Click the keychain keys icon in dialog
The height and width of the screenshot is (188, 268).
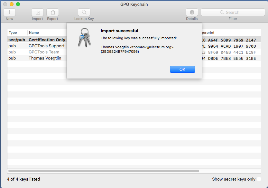(84, 37)
